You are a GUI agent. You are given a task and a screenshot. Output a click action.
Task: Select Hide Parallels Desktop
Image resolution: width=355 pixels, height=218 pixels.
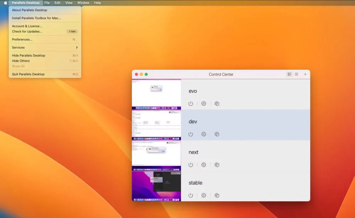[x=45, y=55]
